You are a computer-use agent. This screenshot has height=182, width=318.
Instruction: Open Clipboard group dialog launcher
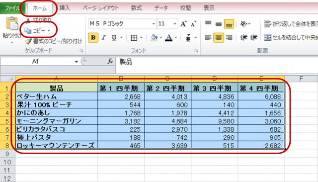81,51
